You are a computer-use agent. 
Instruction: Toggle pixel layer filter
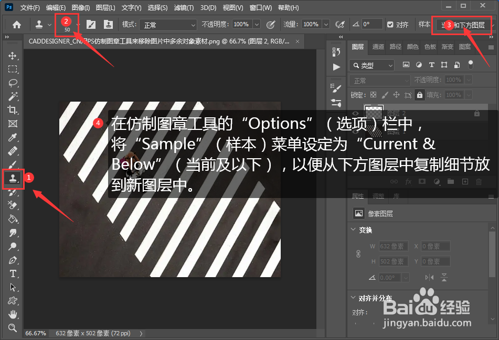point(406,65)
